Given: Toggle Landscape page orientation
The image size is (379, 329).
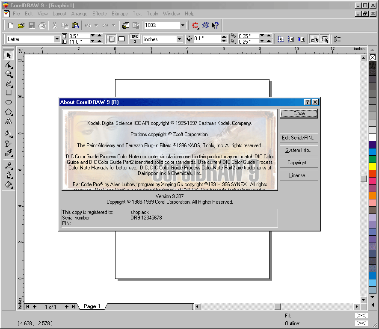Looking at the screenshot, I should 121,39.
